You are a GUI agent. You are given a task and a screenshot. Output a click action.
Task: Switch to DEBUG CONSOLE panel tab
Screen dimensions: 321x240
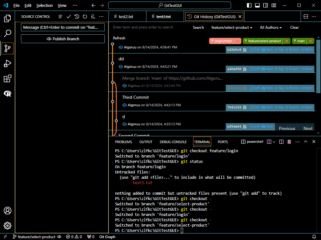(173, 142)
